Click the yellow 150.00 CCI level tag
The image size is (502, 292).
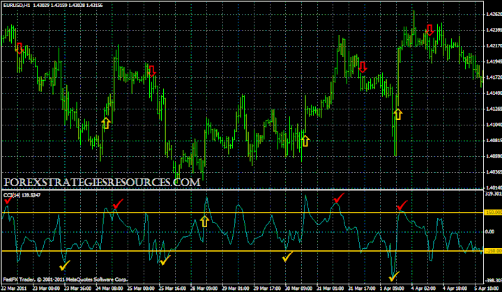pyautogui.click(x=494, y=213)
